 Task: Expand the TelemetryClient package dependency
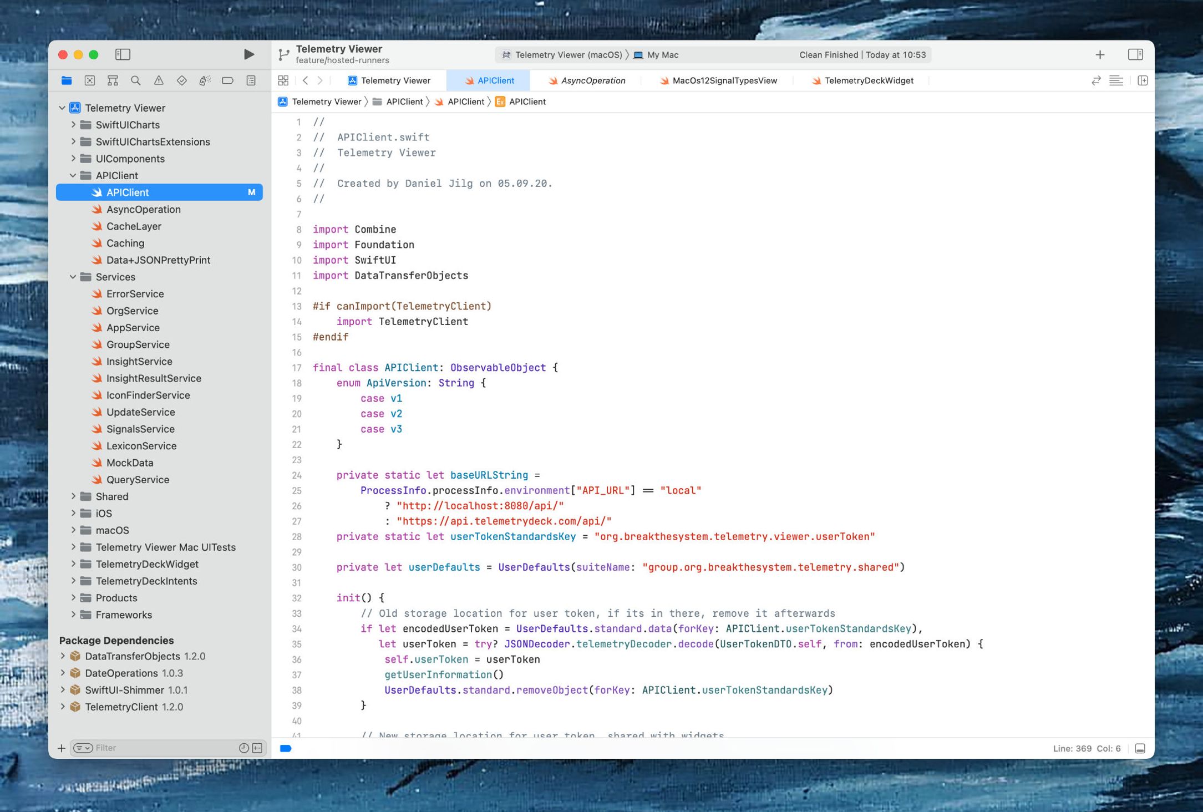click(62, 707)
